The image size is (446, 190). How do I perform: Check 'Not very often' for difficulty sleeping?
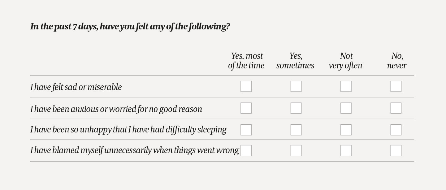click(x=346, y=130)
